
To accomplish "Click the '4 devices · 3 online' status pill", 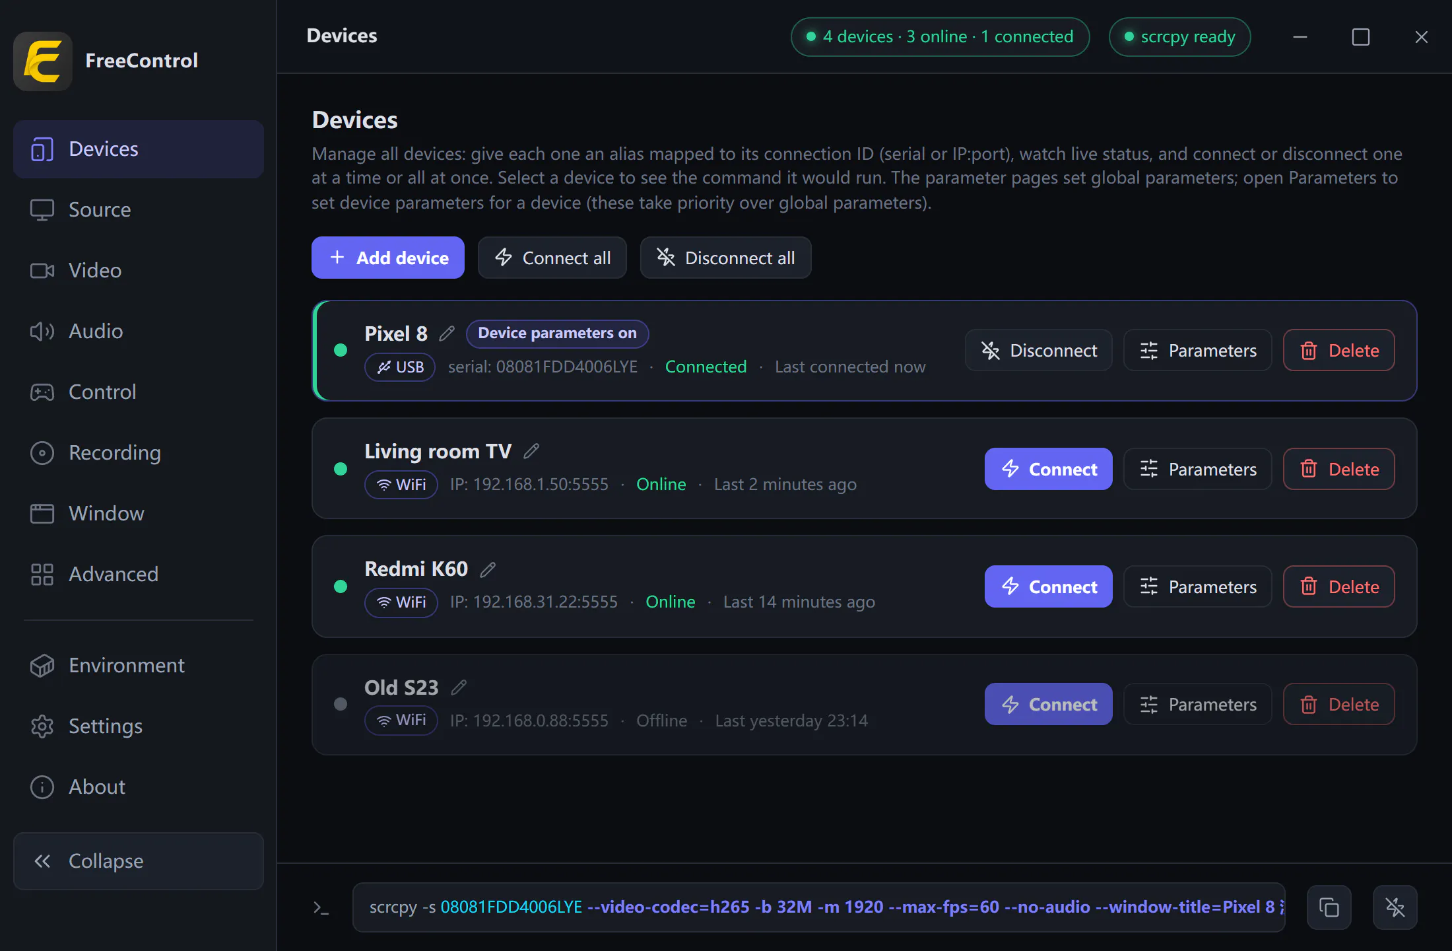I will click(x=940, y=37).
